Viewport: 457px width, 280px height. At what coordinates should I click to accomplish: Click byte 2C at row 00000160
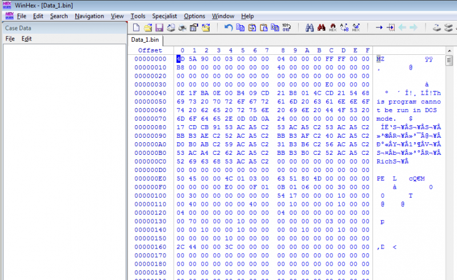(181, 247)
